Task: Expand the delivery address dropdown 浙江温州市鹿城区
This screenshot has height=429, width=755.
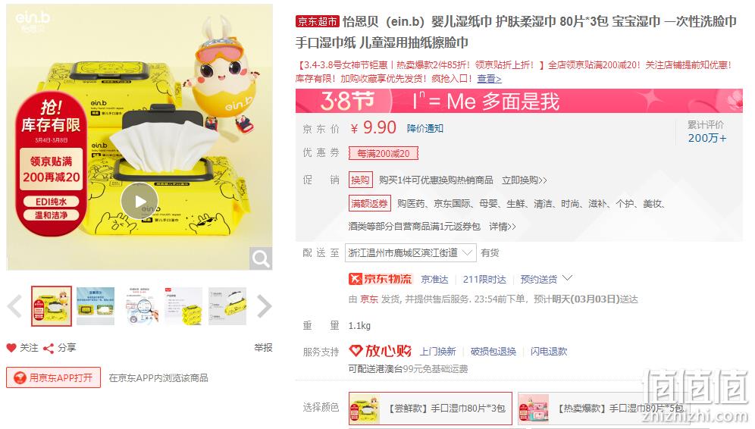Action: [410, 253]
